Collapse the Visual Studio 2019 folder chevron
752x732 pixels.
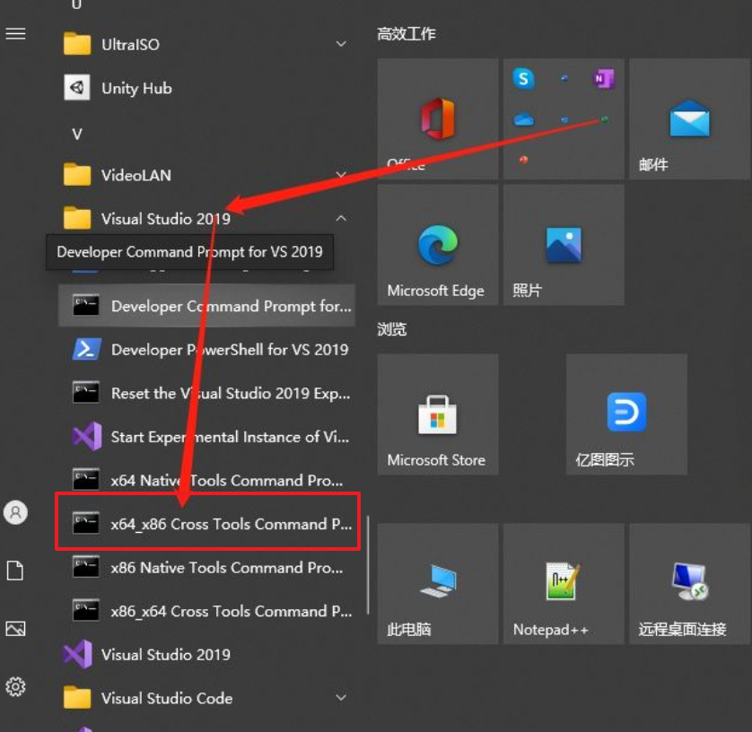tap(341, 218)
